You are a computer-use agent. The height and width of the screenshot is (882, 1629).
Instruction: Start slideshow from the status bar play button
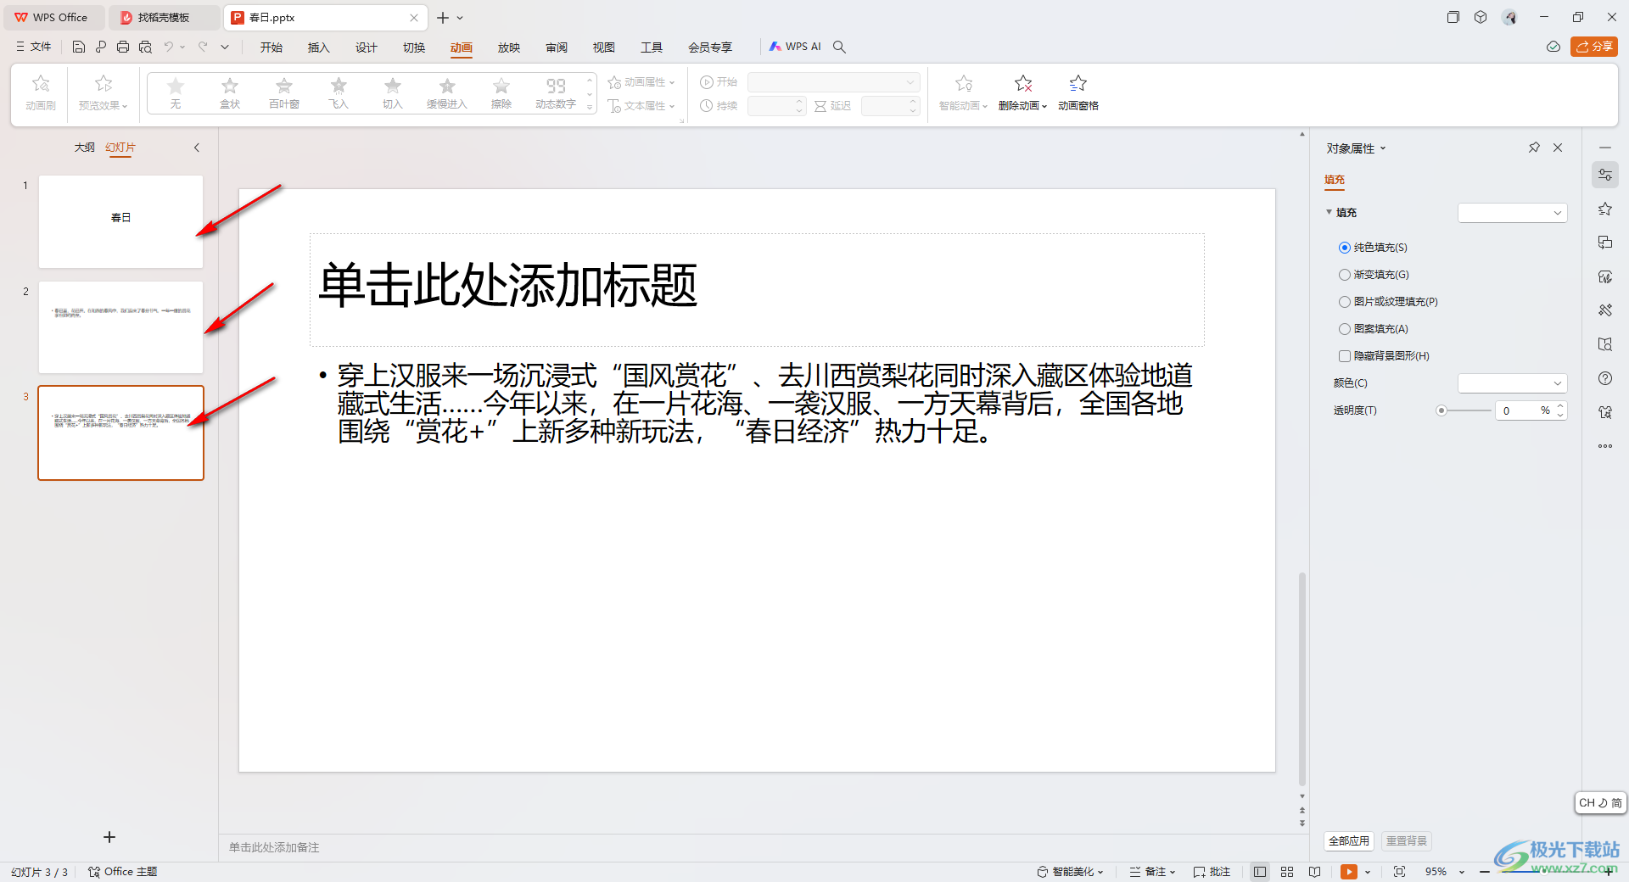[1348, 872]
